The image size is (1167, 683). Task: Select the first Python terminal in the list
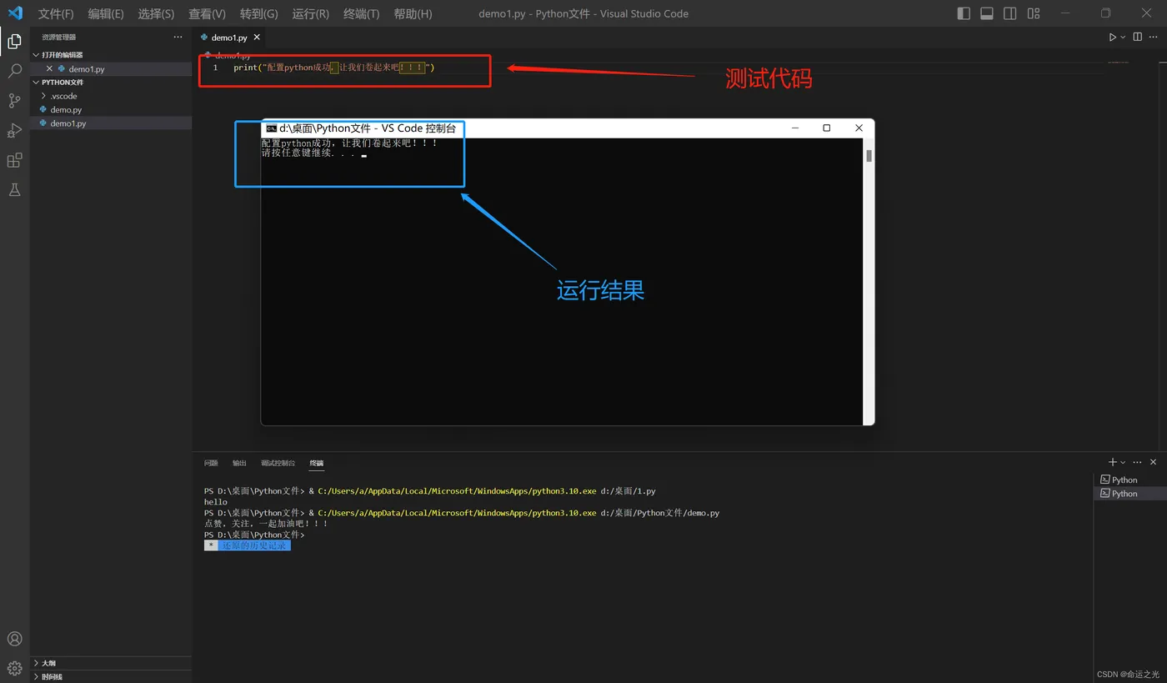[1129, 480]
